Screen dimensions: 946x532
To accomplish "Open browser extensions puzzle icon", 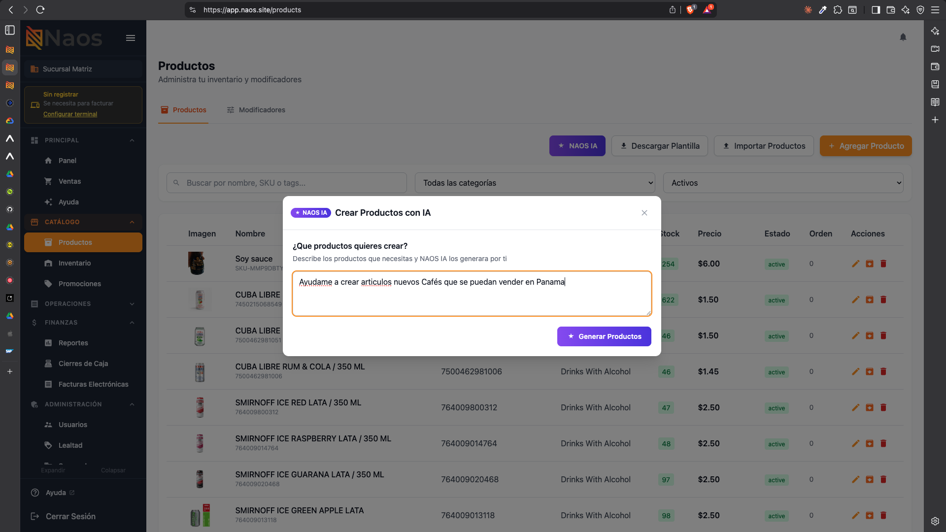I will pos(838,10).
